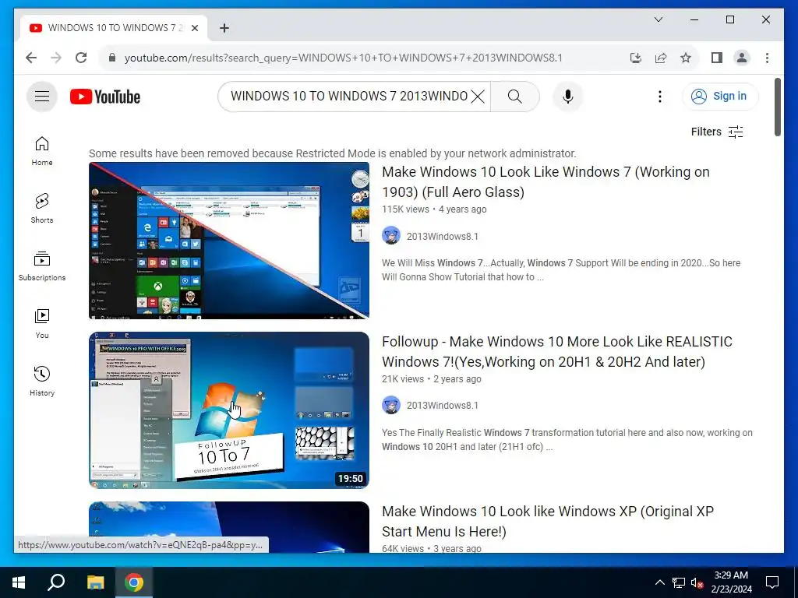Click the muted volume tray icon
Screen dimensions: 798x598
(x=697, y=582)
